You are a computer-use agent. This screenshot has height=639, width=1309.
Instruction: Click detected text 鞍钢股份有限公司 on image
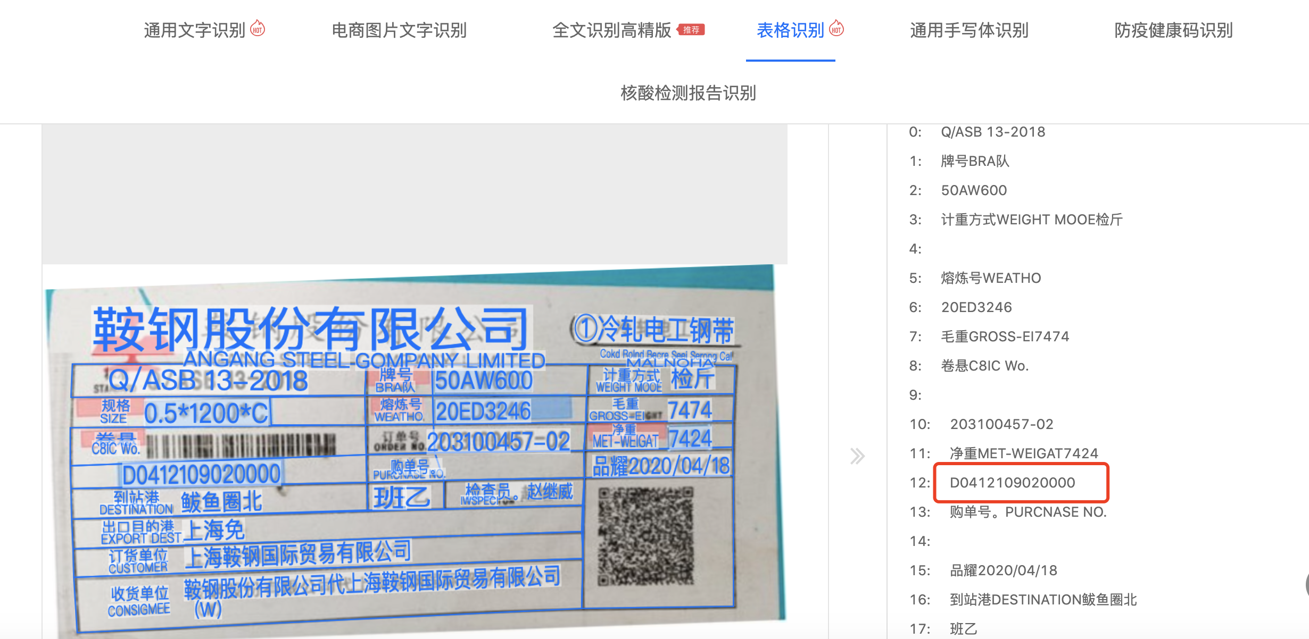(x=310, y=330)
